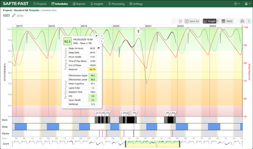Edit schedule name with pencil icon
253x149 pixels.
tap(14, 15)
